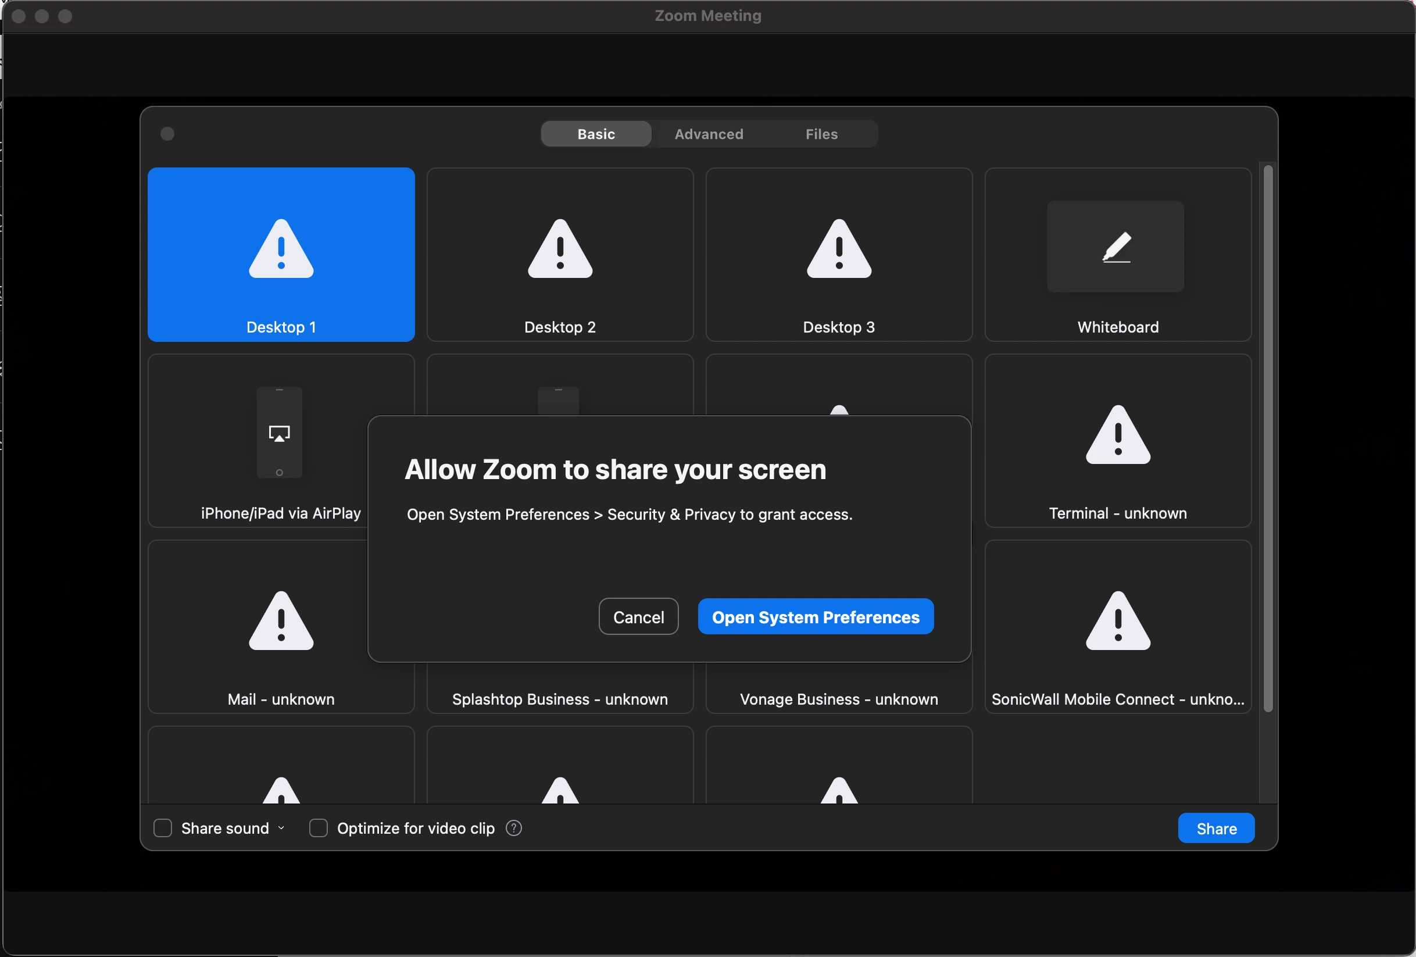This screenshot has height=957, width=1416.
Task: Click the help question mark icon
Action: (x=514, y=828)
